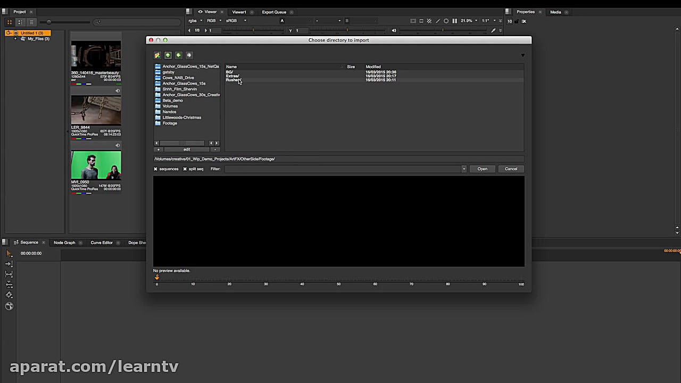The width and height of the screenshot is (681, 383).
Task: Open the sRGB colorspace dropdown
Action: click(x=236, y=21)
